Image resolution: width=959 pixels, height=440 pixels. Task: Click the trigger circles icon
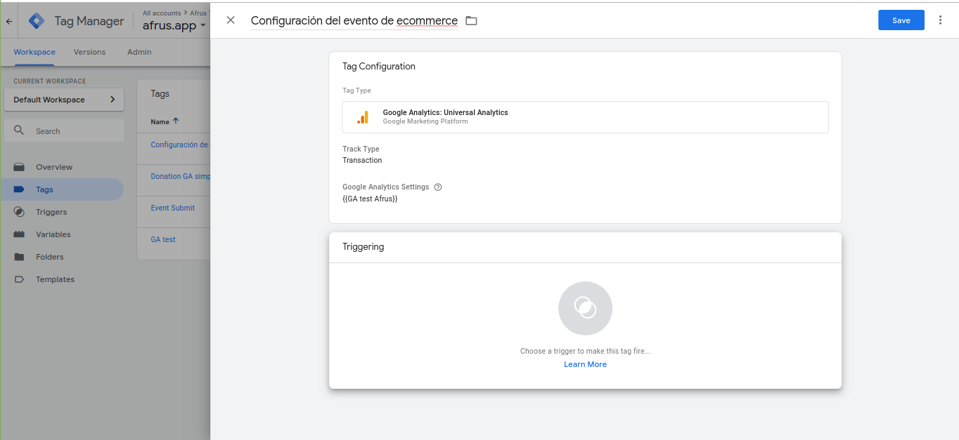click(x=585, y=308)
